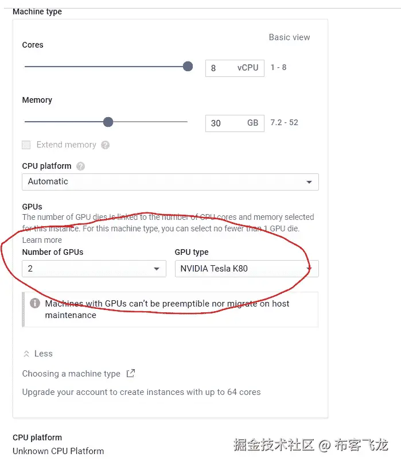Click the Memory slider handle
This screenshot has width=401, height=465.
point(108,122)
